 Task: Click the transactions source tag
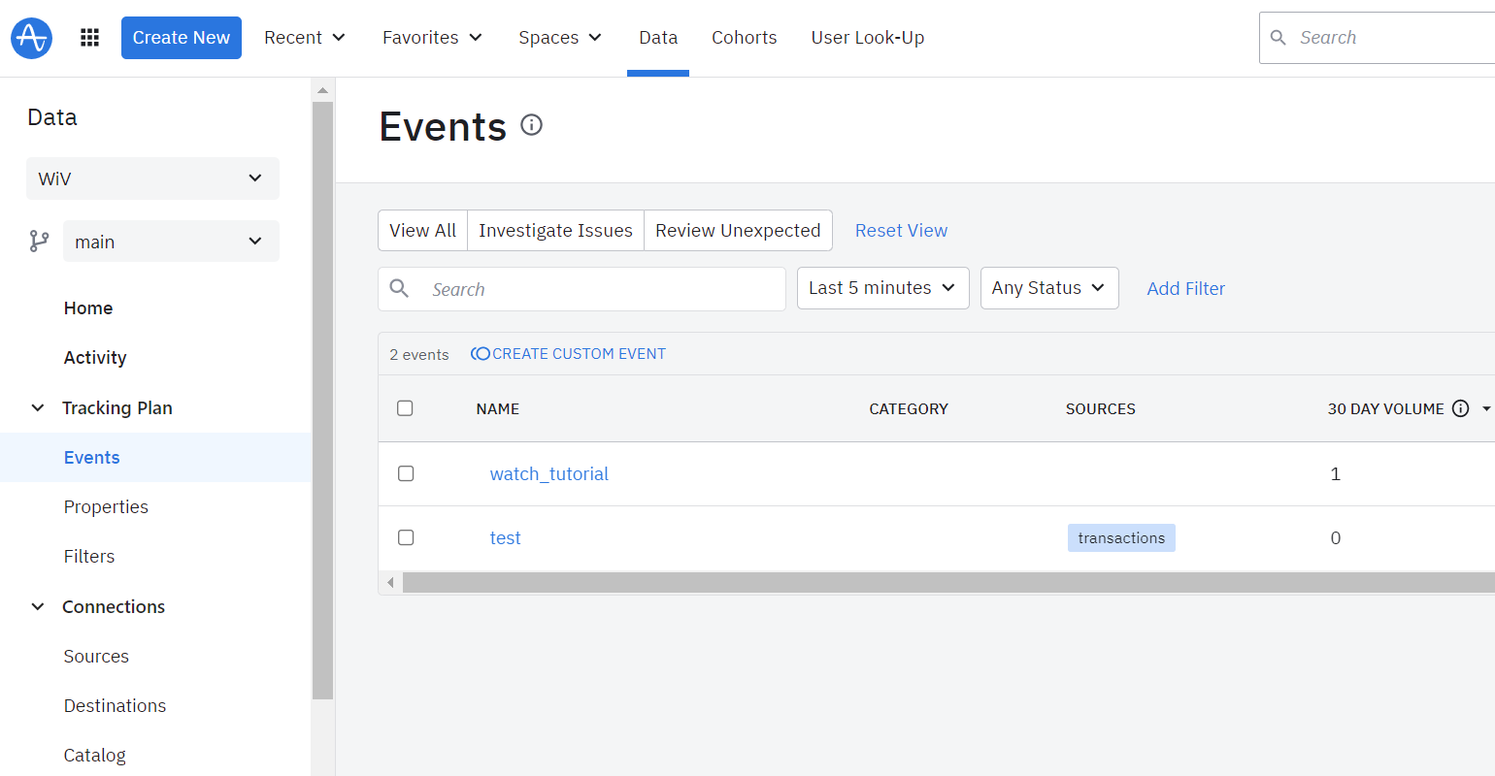[1121, 537]
